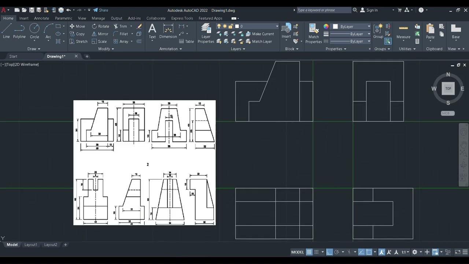Click the Offset tool icon
Screen dimensions: 469x264
point(139,41)
